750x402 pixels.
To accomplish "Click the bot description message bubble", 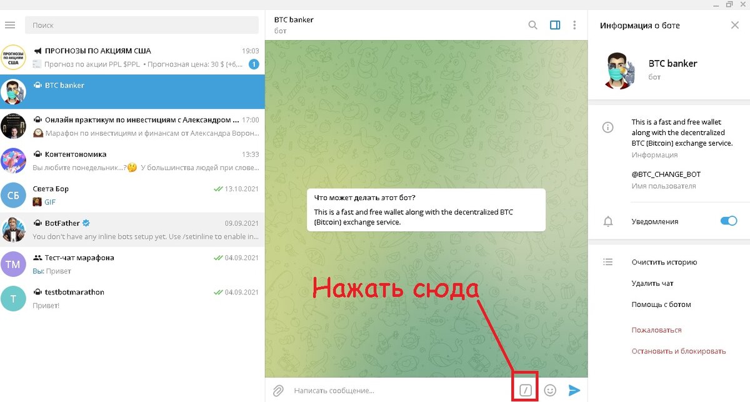I will [x=426, y=210].
